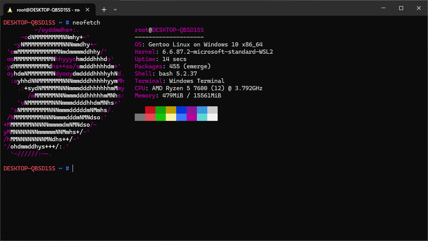Click the dark gray color block in bottom row
The image size is (428, 241).
140,117
